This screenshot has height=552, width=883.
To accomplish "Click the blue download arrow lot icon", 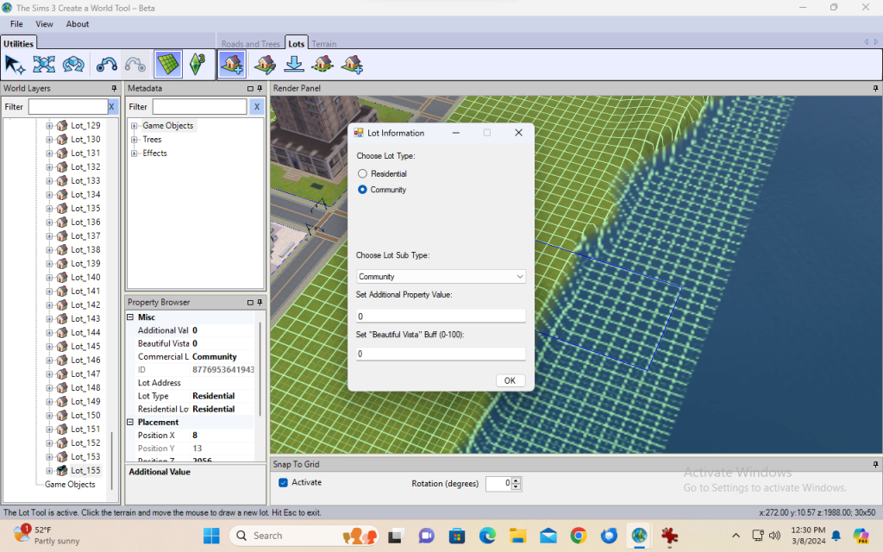I will 294,64.
